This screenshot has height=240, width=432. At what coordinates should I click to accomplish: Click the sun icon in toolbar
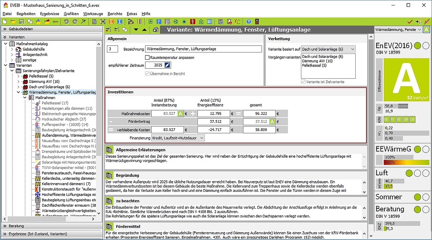click(x=184, y=22)
